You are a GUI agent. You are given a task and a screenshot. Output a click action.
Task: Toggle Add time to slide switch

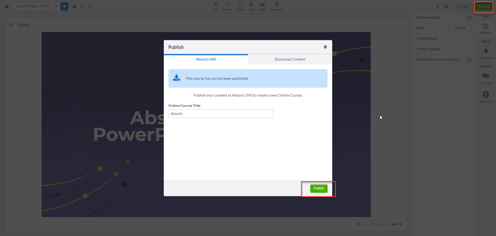tap(467, 18)
